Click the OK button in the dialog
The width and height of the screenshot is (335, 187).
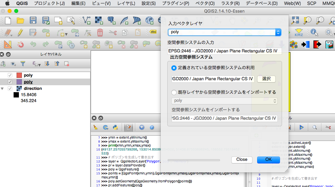(x=268, y=159)
